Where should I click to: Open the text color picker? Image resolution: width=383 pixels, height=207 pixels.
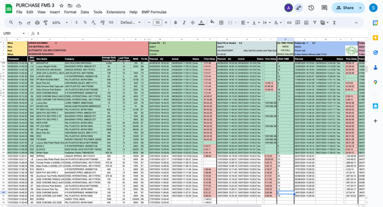[x=201, y=22]
